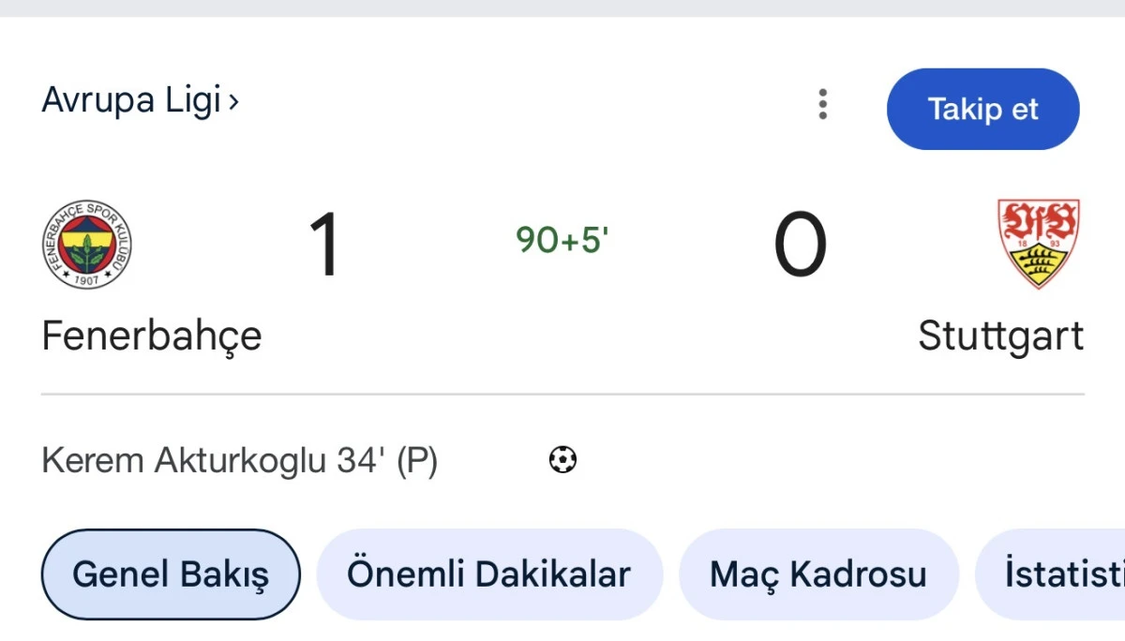This screenshot has width=1125, height=641.
Task: Click the horizontal divider below team names
Action: click(x=562, y=395)
